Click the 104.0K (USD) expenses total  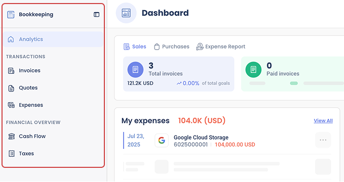pyautogui.click(x=202, y=121)
